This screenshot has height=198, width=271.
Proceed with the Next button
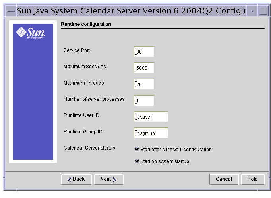point(108,179)
